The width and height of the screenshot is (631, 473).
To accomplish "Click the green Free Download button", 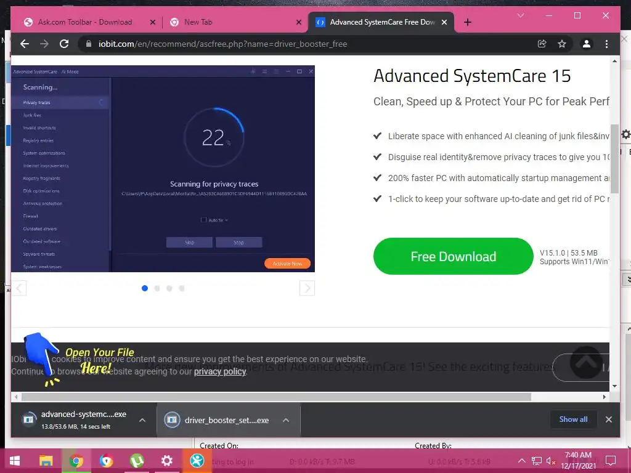I will [453, 256].
